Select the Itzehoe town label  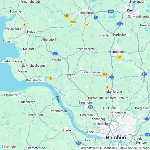point(70,75)
